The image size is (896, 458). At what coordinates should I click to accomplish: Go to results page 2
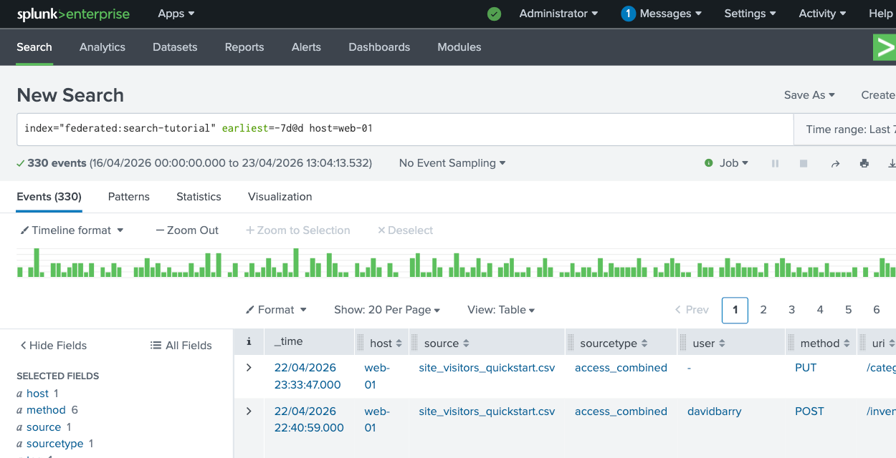pyautogui.click(x=763, y=310)
